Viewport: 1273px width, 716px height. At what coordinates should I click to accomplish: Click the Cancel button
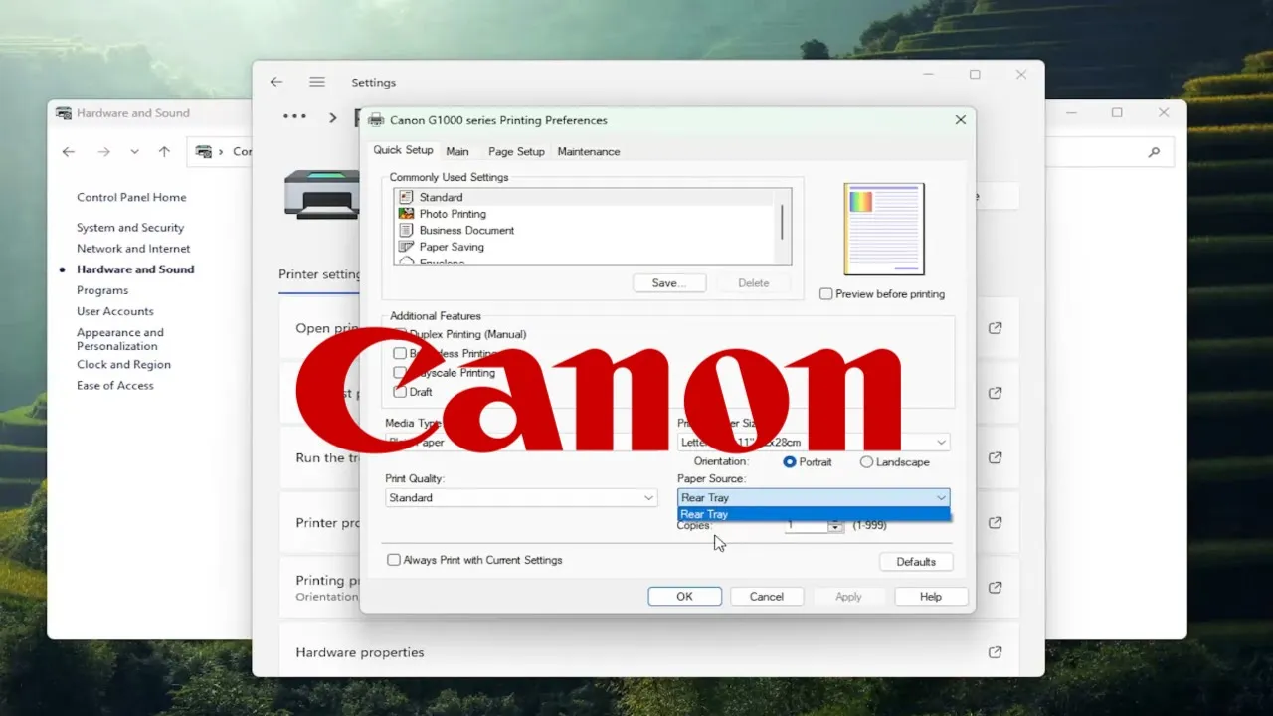click(767, 597)
